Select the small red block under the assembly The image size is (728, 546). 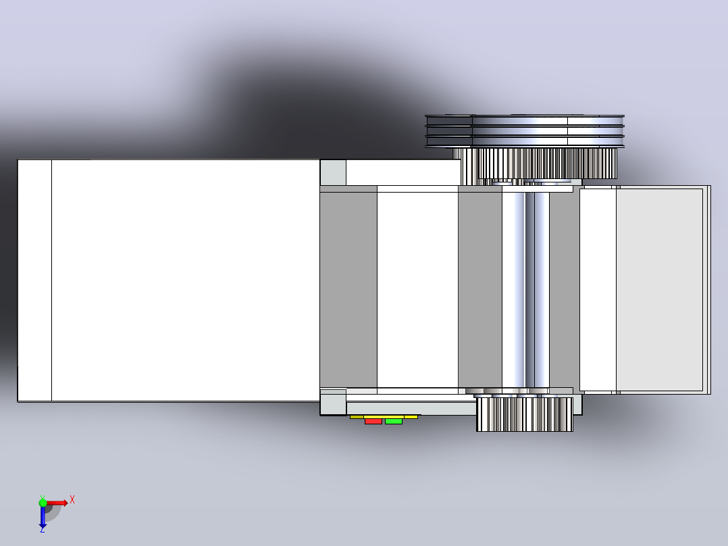coord(373,422)
